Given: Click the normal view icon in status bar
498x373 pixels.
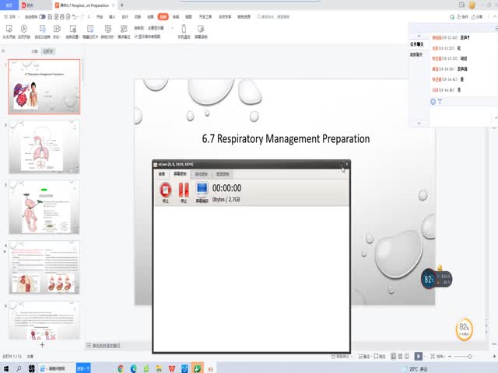Looking at the screenshot, I should pos(393,357).
